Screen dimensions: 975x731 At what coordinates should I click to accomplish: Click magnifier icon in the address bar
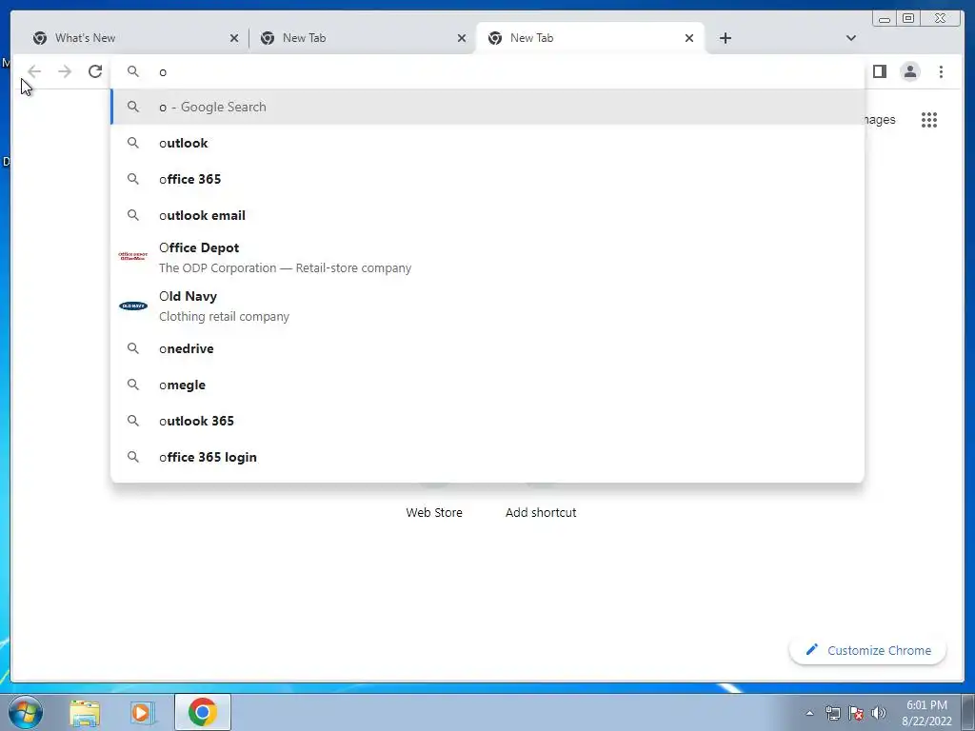coord(133,71)
